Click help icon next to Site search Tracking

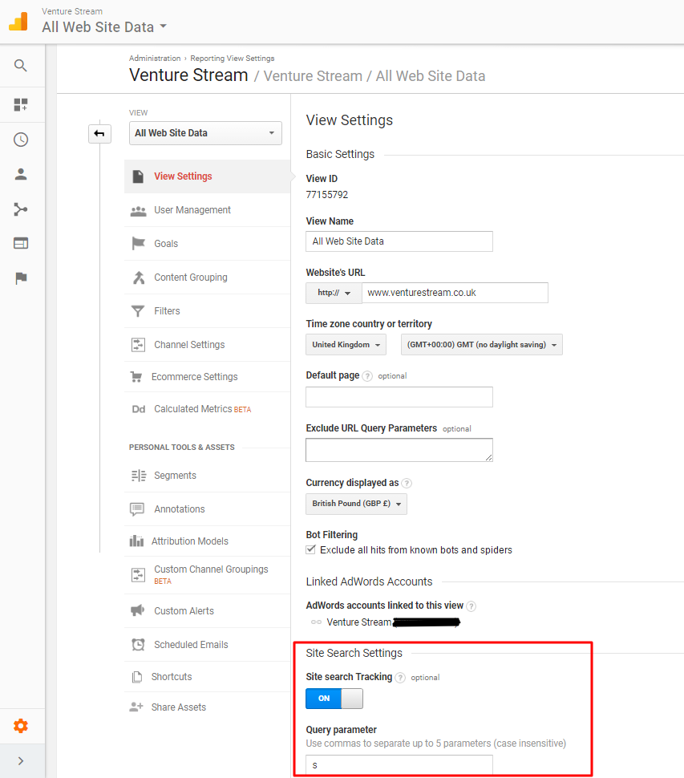click(400, 677)
